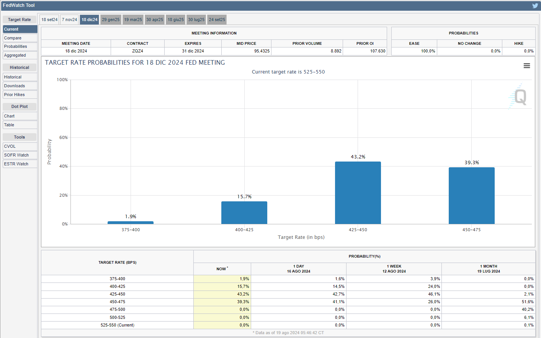
Task: Open Historical data link in sidebar
Action: pyautogui.click(x=20, y=77)
